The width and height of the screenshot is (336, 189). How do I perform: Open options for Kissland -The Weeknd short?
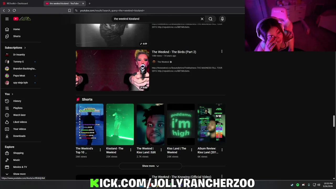pyautogui.click(x=131, y=150)
